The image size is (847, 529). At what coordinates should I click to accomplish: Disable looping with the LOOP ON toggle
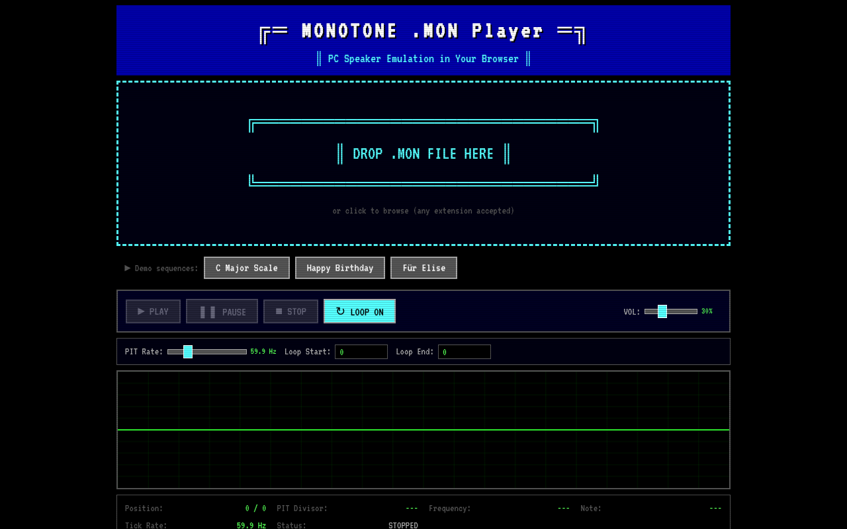(359, 311)
